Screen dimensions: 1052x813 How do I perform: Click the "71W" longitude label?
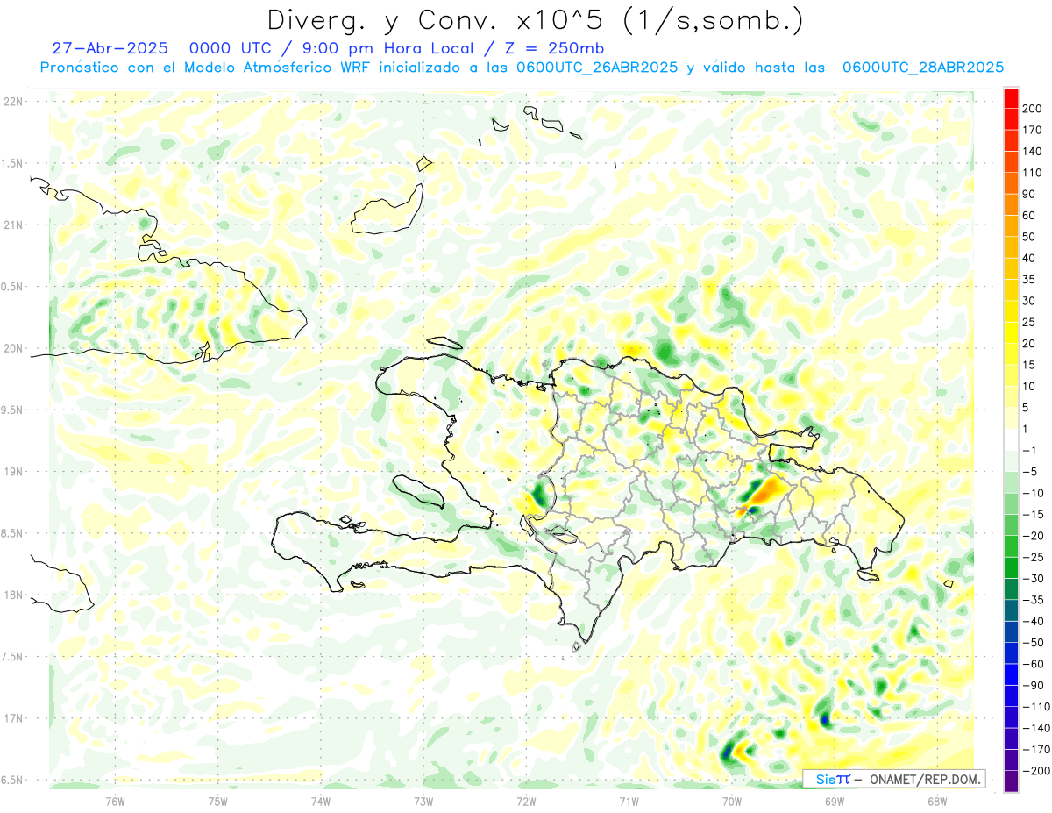point(629,801)
